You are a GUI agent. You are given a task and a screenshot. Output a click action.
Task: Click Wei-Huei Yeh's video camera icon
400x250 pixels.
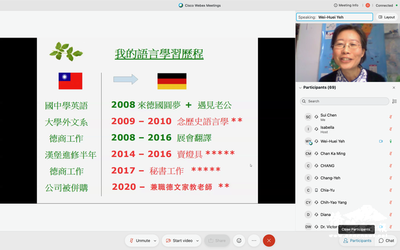point(381,141)
